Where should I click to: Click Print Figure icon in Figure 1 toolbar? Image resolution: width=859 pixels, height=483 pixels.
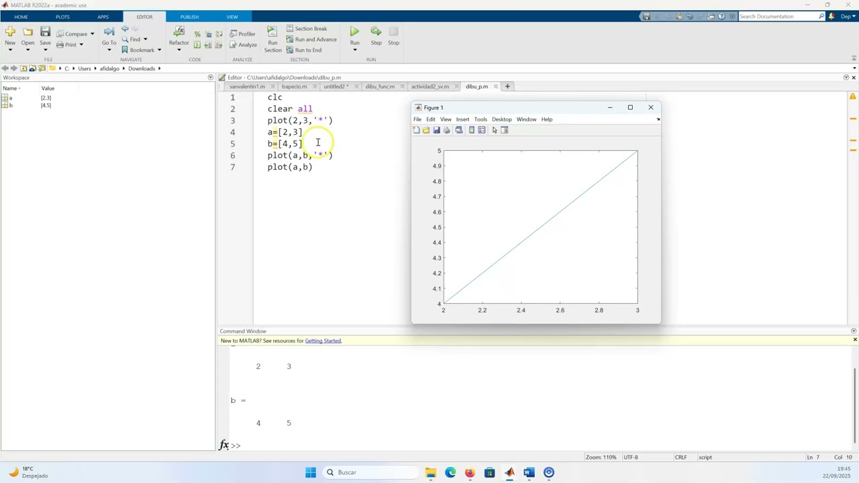tap(446, 130)
